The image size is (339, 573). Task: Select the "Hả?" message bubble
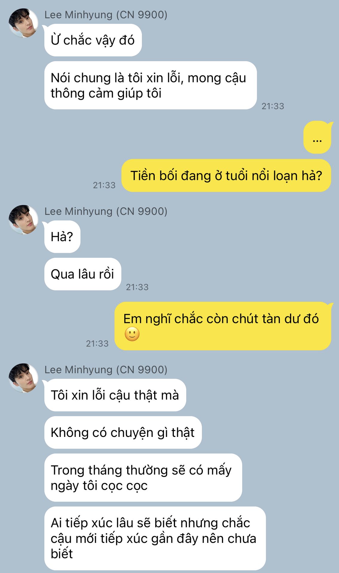62,237
